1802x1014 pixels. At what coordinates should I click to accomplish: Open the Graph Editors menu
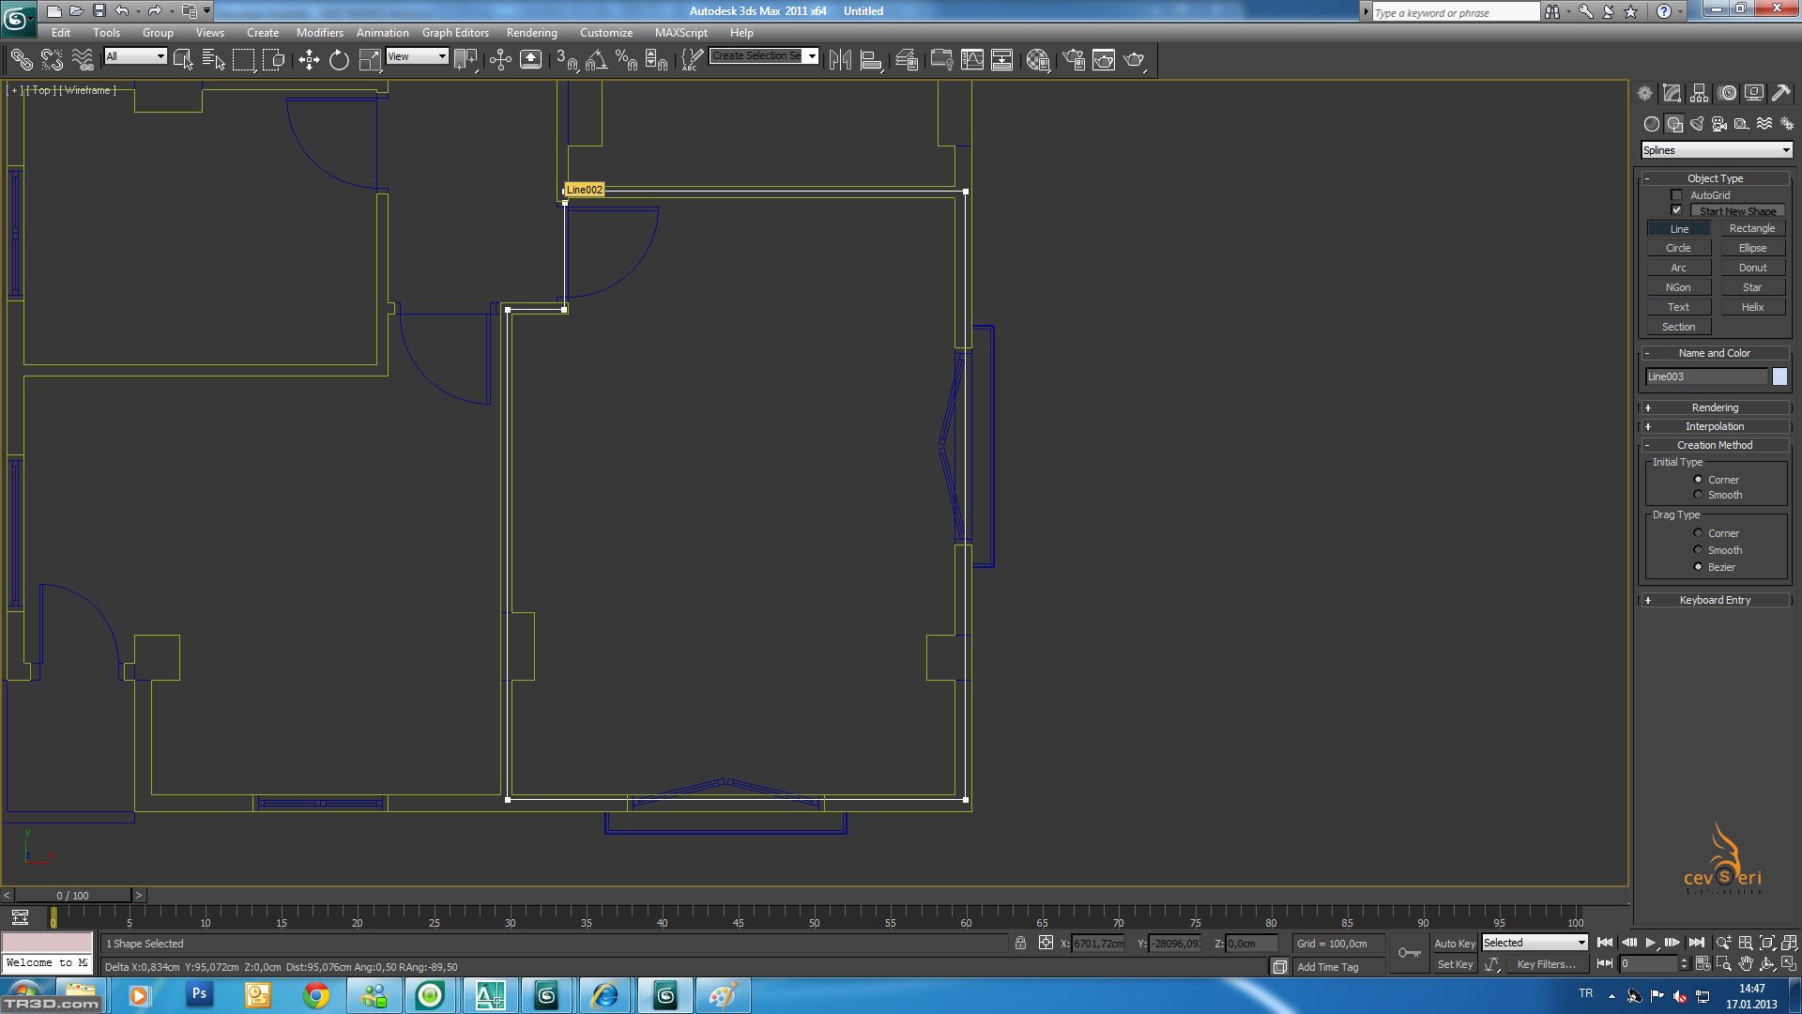455,32
